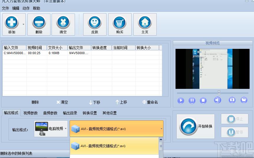Click the video preview thumbnail
Image resolution: width=254 pixels, height=158 pixels.
212,69
